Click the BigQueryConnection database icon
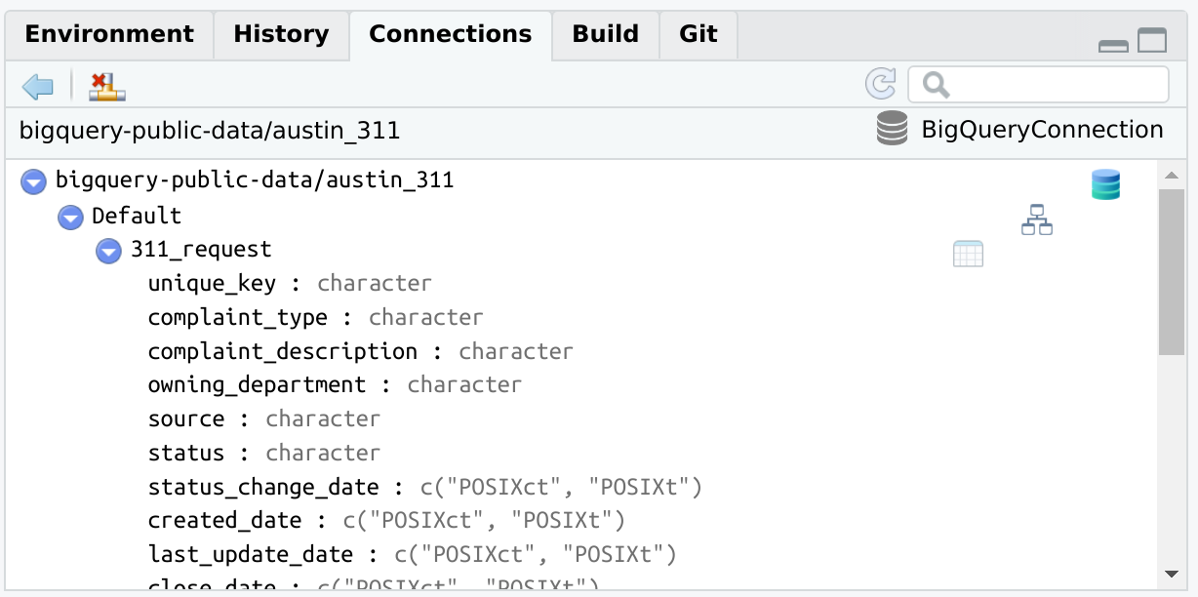The height and width of the screenshot is (597, 1198). coord(892,130)
